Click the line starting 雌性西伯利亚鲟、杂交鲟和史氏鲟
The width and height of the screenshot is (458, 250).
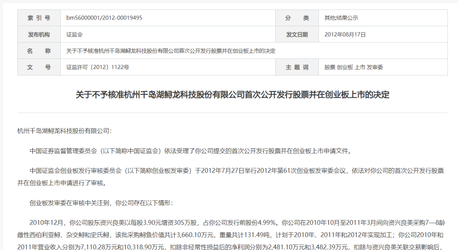(x=230, y=235)
